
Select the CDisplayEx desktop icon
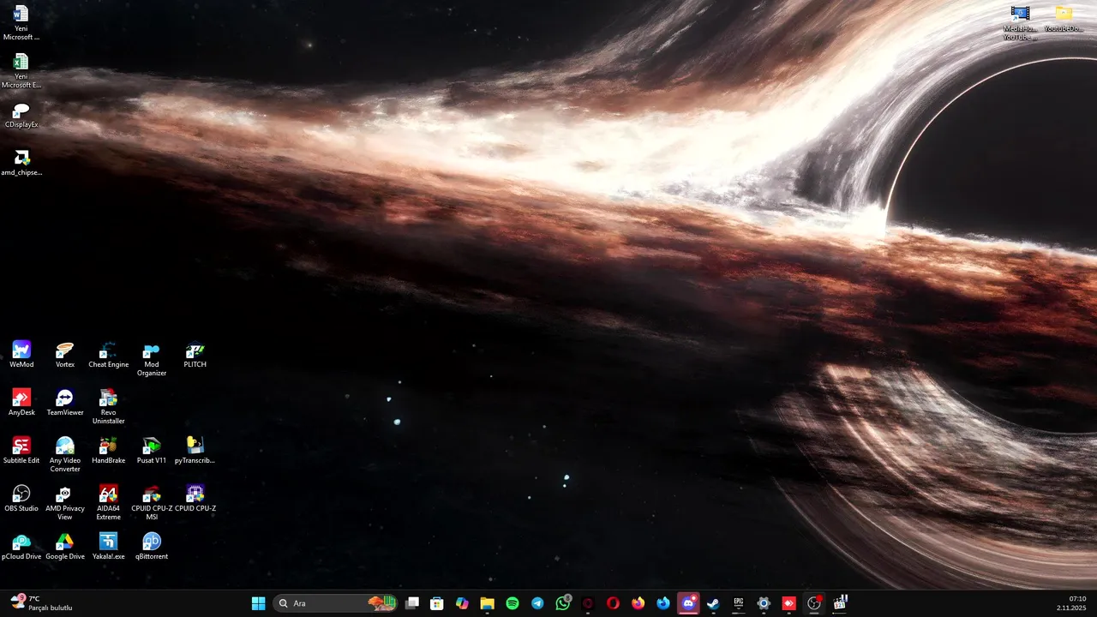coord(21,114)
